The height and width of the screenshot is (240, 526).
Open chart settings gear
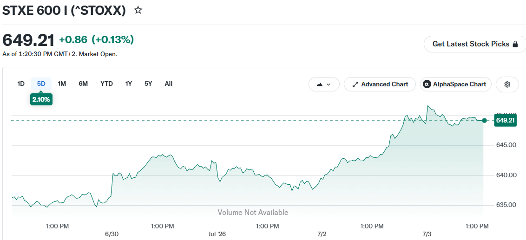pos(507,84)
